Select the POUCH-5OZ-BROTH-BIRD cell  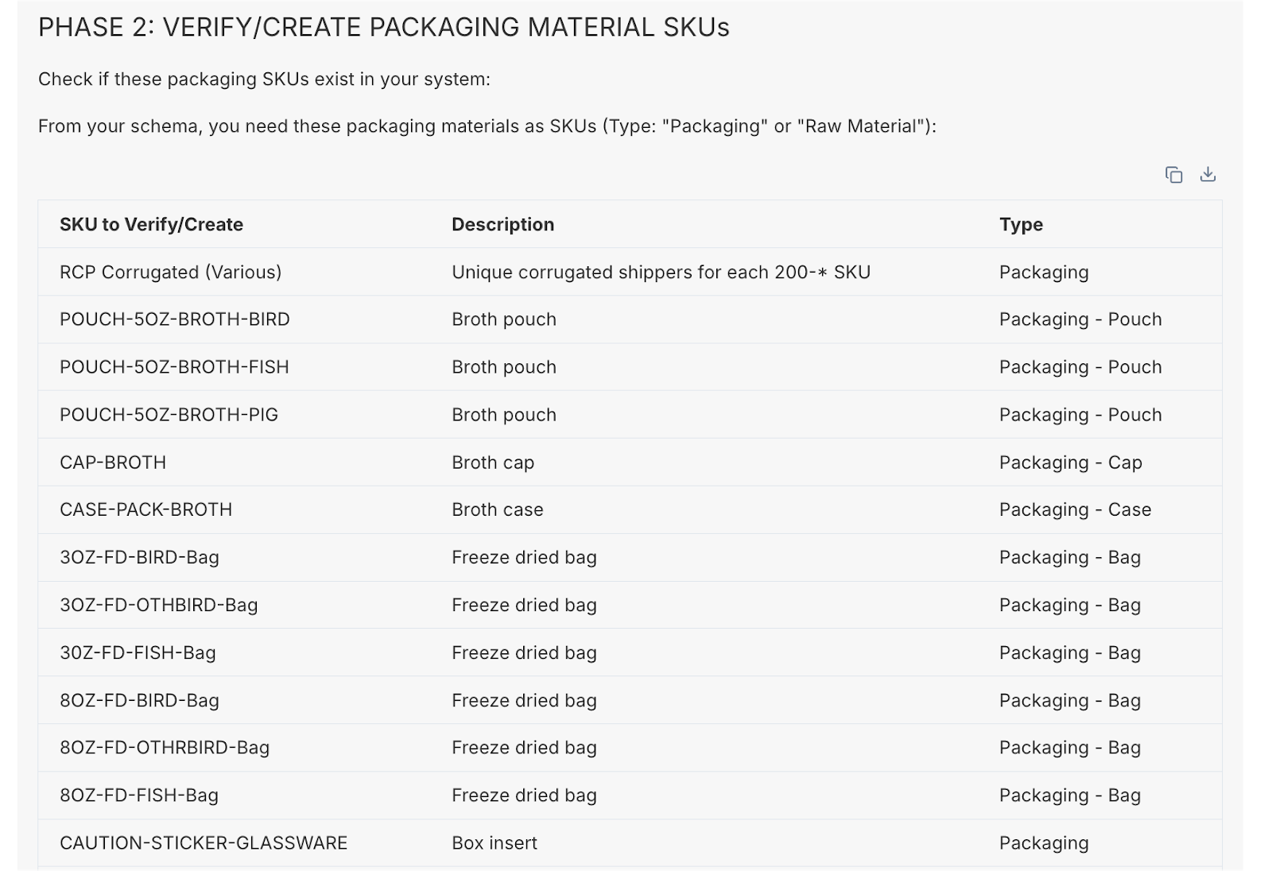[x=175, y=319]
